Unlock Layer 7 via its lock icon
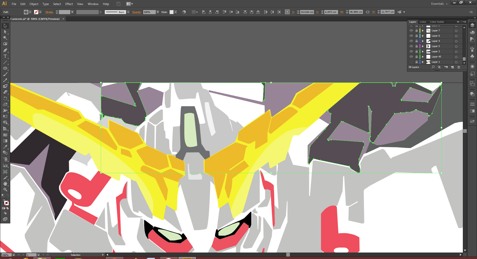The width and height of the screenshot is (477, 259). 416,30
